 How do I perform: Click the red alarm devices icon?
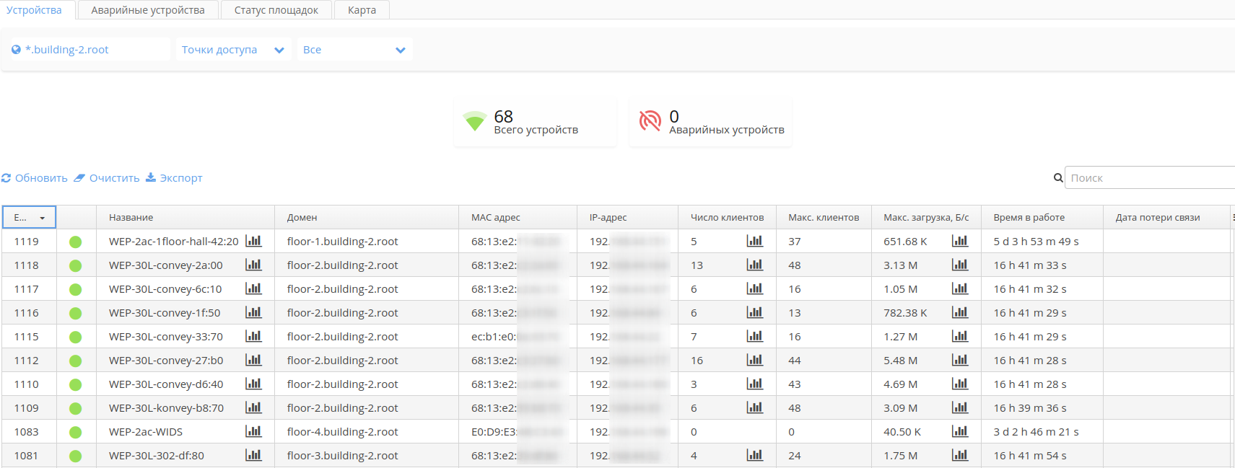(x=650, y=121)
